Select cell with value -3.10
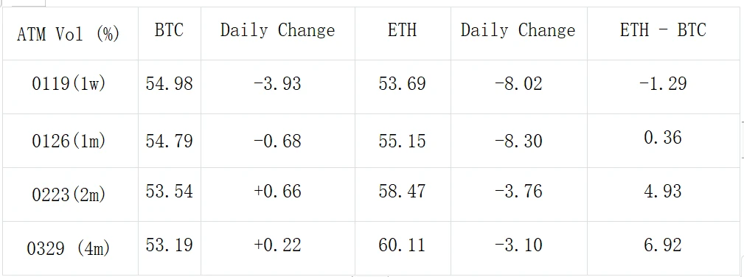The height and width of the screenshot is (277, 744). (x=518, y=248)
